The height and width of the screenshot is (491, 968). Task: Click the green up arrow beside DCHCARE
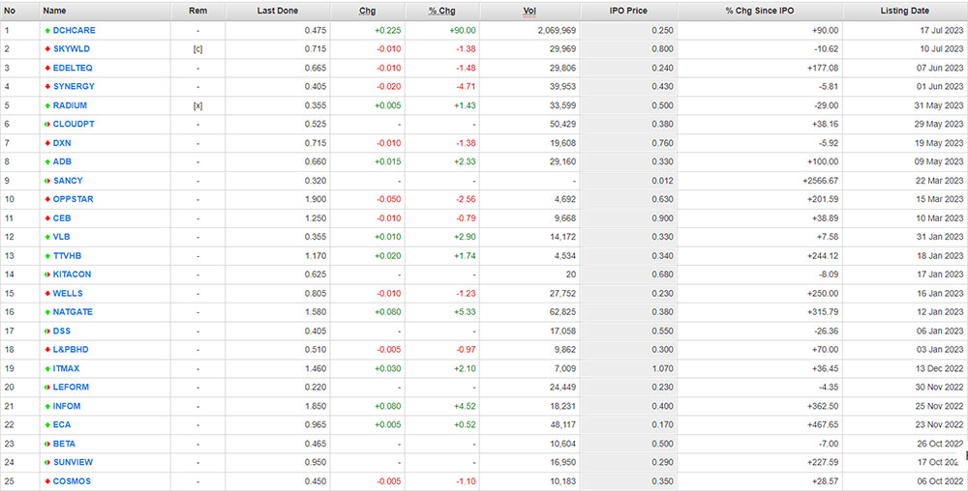47,30
